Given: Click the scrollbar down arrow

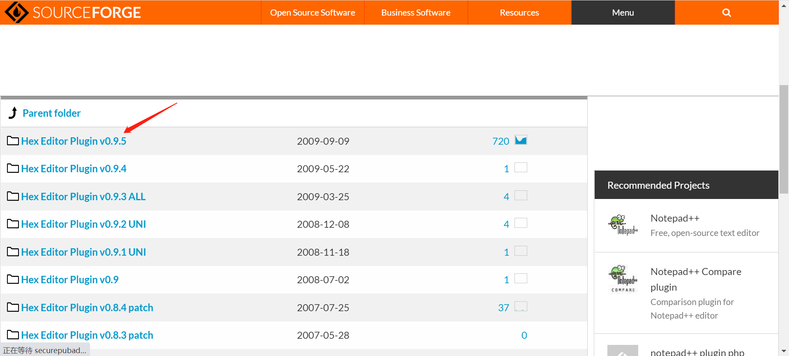Looking at the screenshot, I should click(x=784, y=351).
